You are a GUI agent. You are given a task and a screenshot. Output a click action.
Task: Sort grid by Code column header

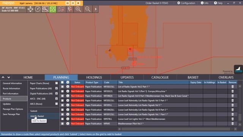click(110, 82)
